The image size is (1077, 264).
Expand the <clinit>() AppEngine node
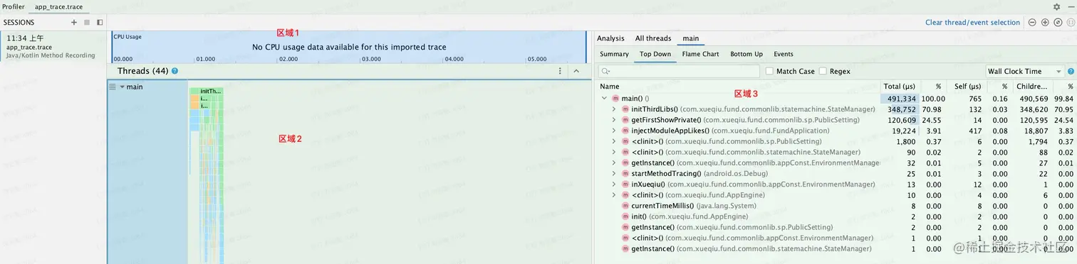(x=614, y=194)
